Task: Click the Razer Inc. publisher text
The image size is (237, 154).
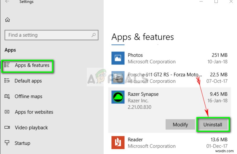Action: tap(138, 100)
